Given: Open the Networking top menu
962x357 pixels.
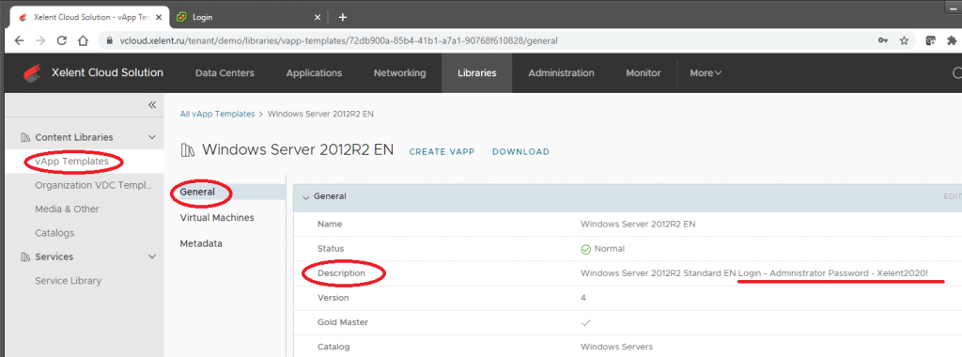Looking at the screenshot, I should [x=399, y=73].
